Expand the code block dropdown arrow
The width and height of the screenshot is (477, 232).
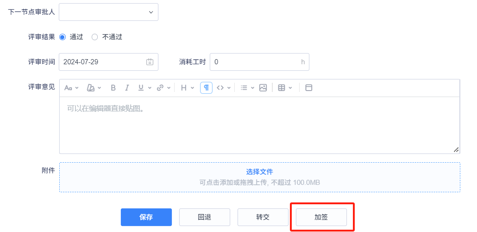click(229, 88)
